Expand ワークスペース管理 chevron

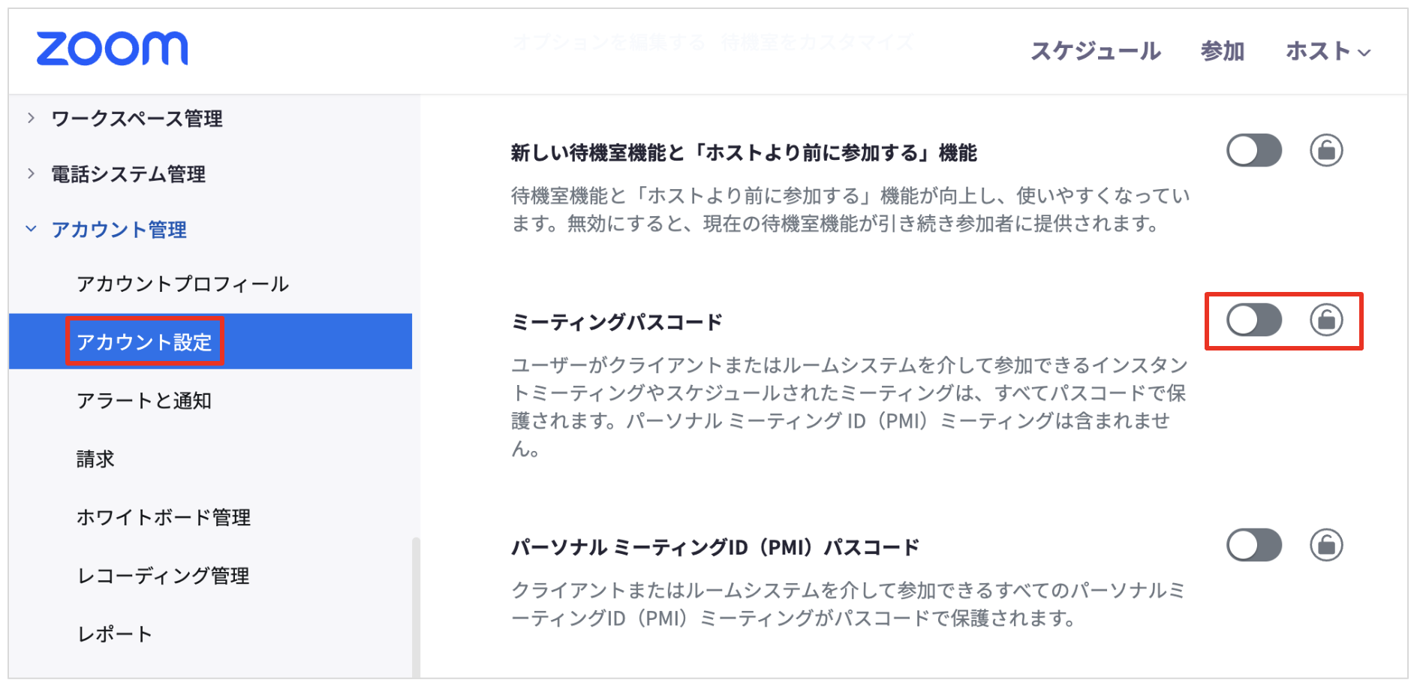[x=31, y=118]
